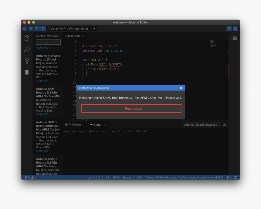Open the Serial Monitor magnifier icon
The height and width of the screenshot is (209, 261).
[229, 29]
